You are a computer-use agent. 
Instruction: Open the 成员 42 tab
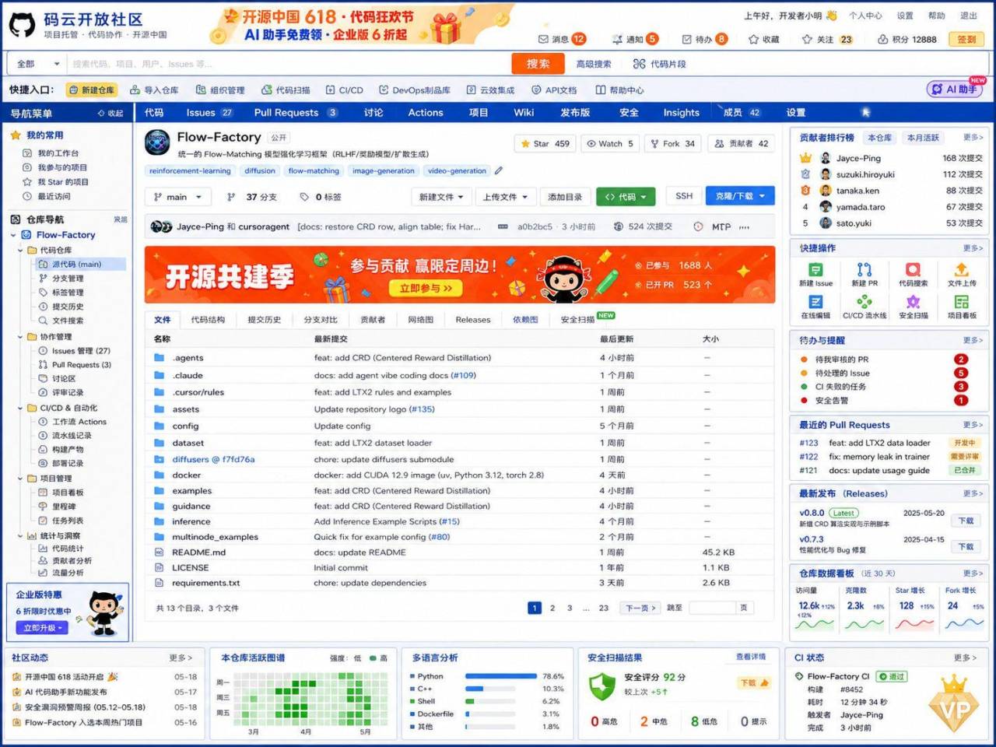pyautogui.click(x=742, y=113)
